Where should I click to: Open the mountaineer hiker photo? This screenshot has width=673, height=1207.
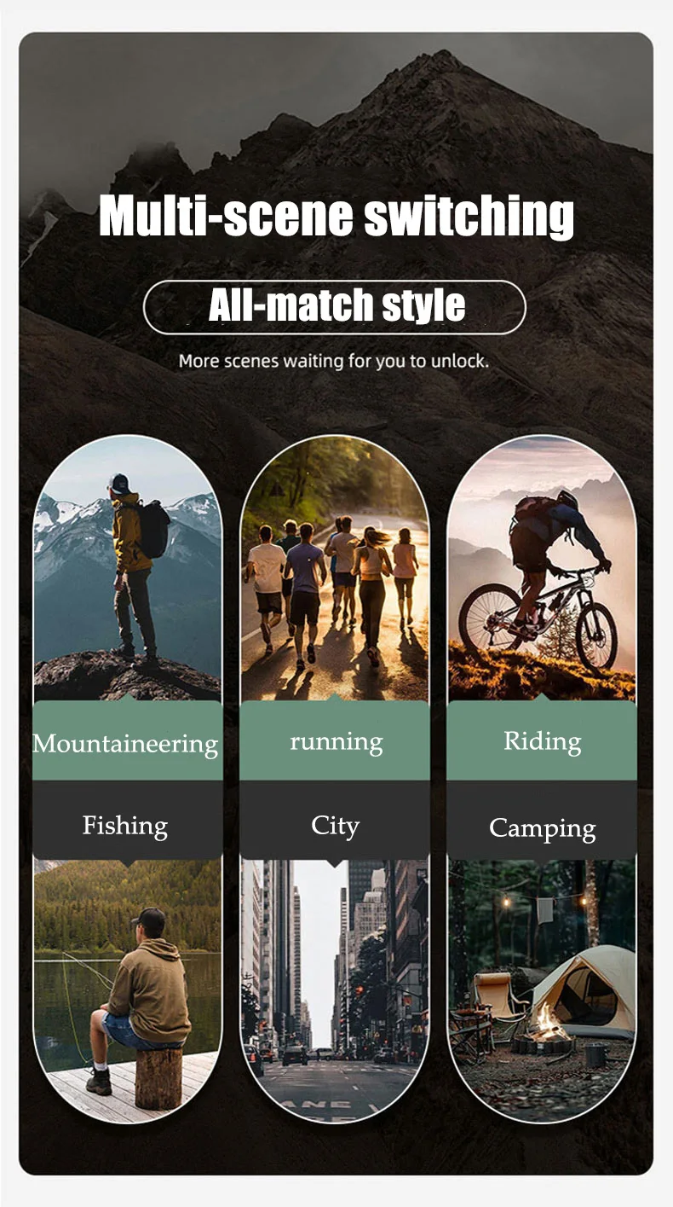point(128,568)
